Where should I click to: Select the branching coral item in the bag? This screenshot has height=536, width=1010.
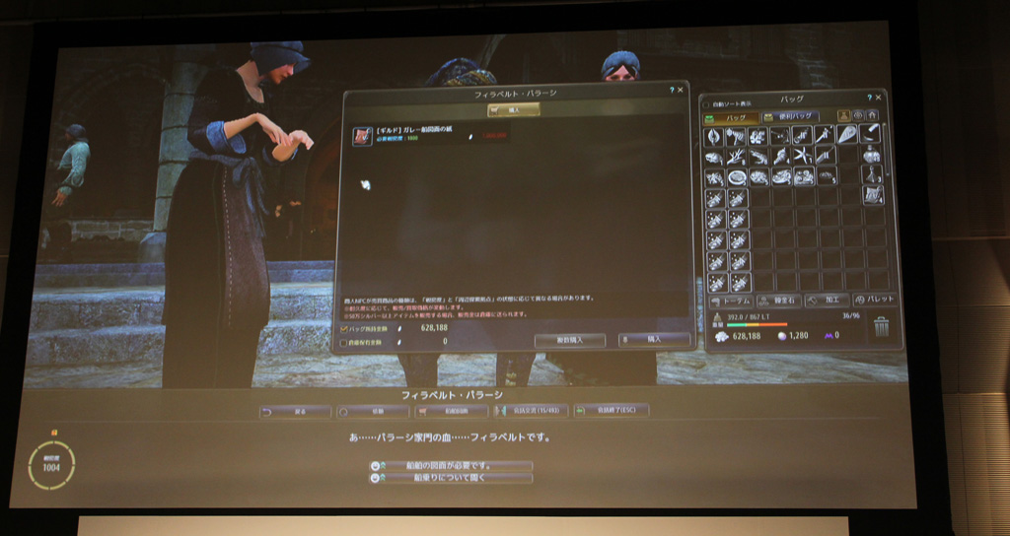[x=736, y=156]
